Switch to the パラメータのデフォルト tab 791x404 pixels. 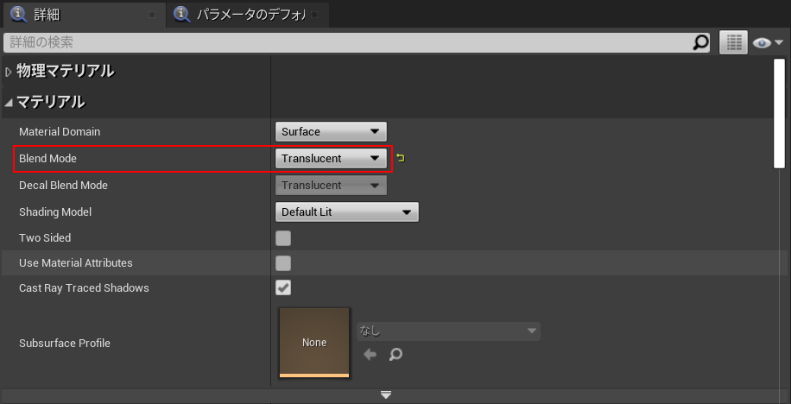click(248, 15)
